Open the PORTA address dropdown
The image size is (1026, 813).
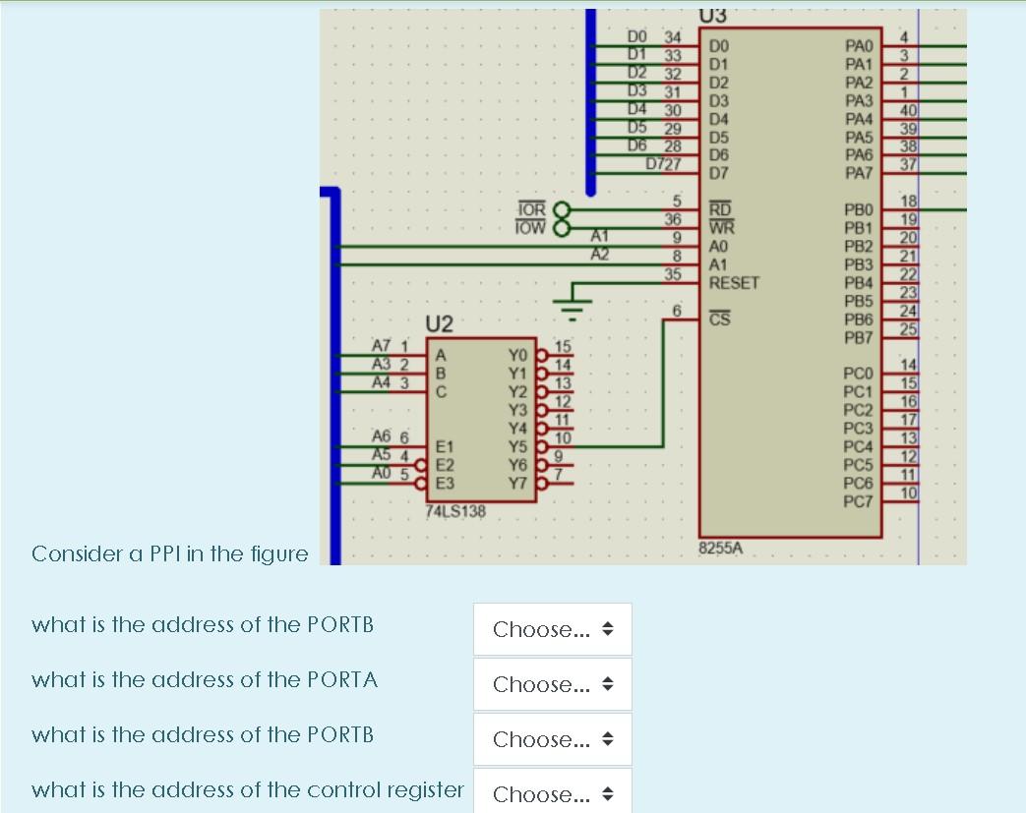click(x=552, y=684)
